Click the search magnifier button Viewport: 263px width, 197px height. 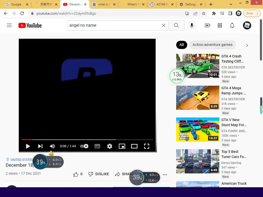176,25
